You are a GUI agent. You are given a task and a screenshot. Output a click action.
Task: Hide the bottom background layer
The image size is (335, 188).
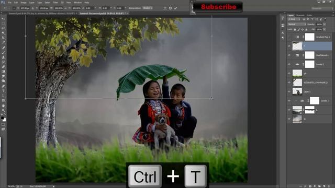click(289, 119)
